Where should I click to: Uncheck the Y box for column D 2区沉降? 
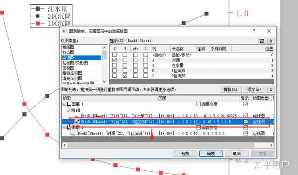point(125,75)
